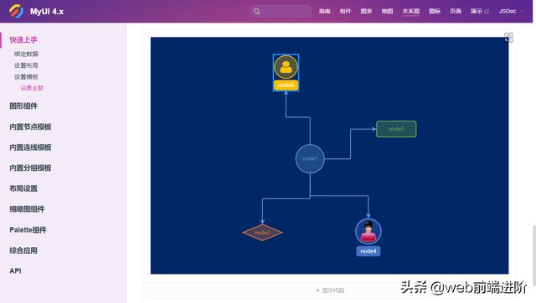Expand 内置连线模板 section in sidebar

(x=30, y=147)
